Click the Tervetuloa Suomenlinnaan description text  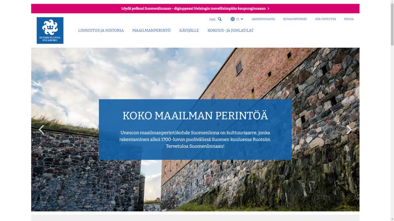pos(195,139)
